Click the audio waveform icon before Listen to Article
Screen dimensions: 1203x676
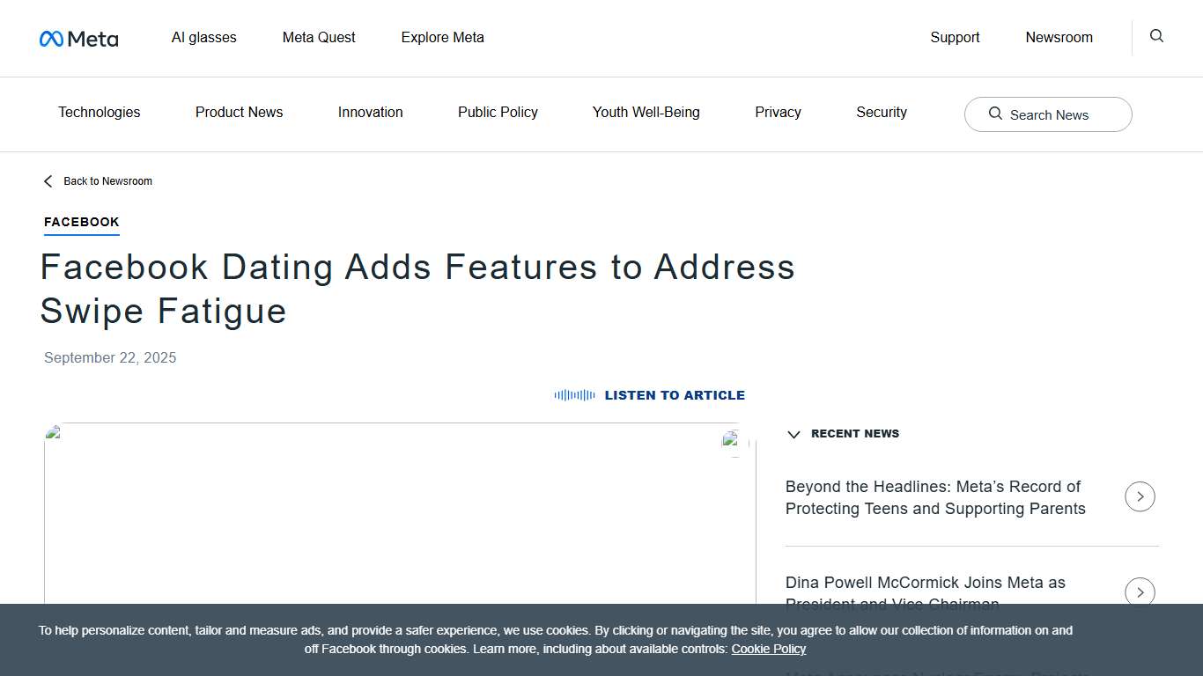tap(574, 394)
